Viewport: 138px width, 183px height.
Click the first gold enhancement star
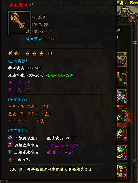pos(27,54)
